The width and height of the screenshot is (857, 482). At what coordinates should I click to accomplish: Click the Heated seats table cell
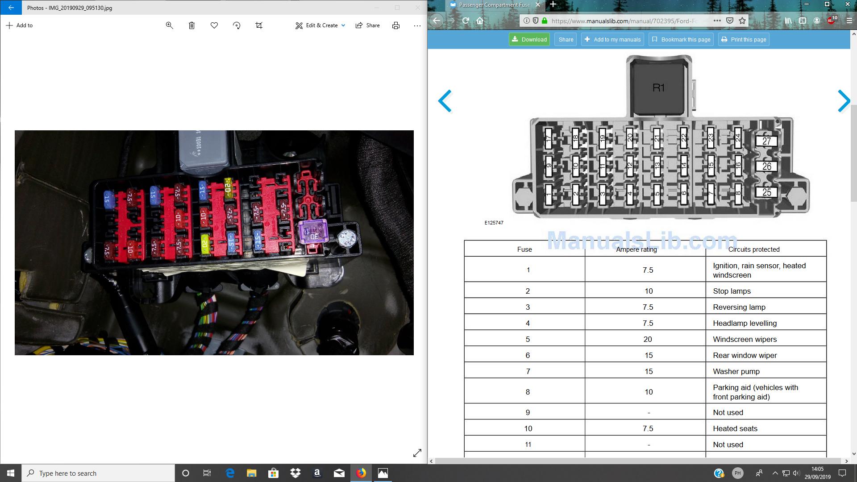click(766, 428)
